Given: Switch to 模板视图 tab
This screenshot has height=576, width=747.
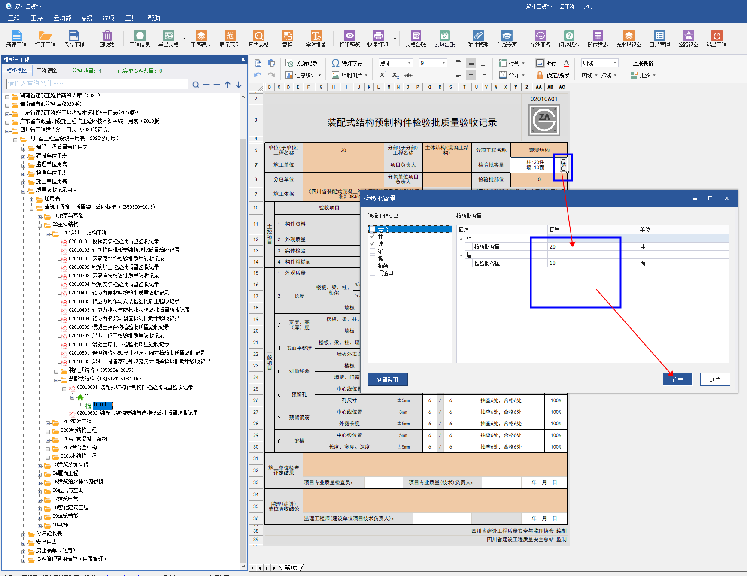Looking at the screenshot, I should 17,70.
